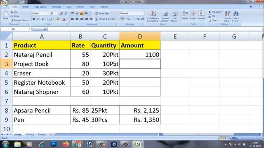This screenshot has width=264, height=148.
Task: Expand Cell Styles gallery
Action: [x=174, y=16]
